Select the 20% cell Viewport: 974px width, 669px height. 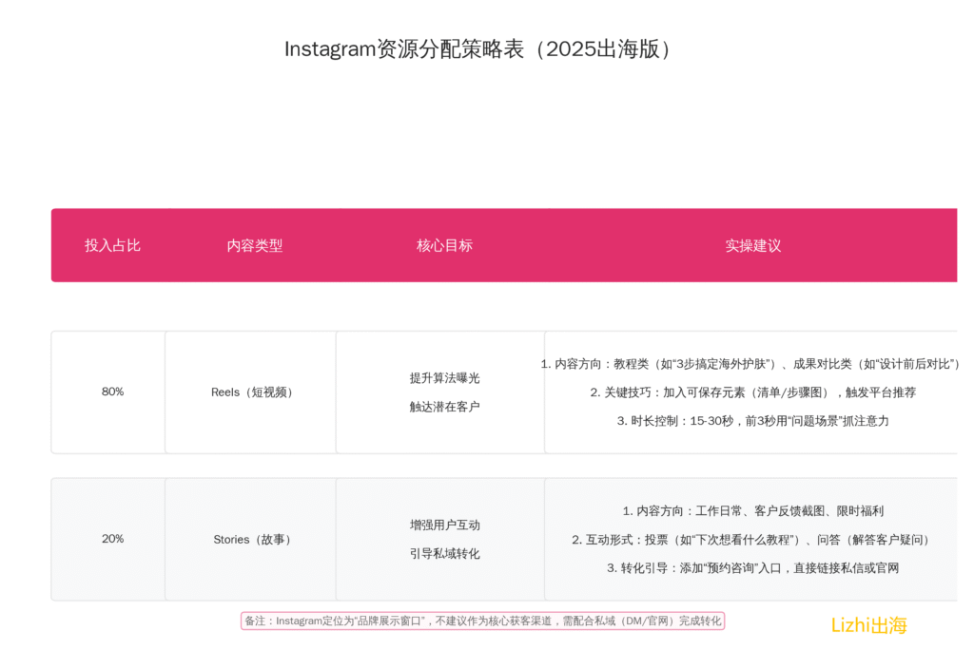(x=112, y=539)
